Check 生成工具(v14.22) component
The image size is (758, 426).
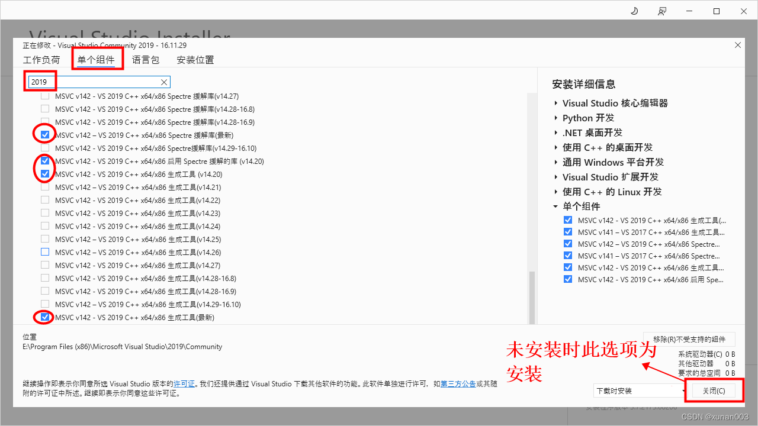click(45, 200)
